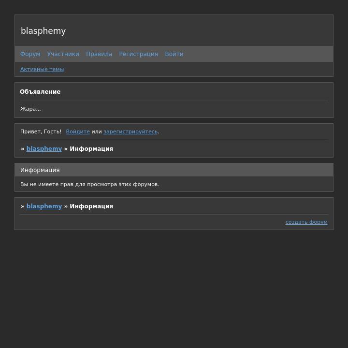Go to the Участники members page

(63, 54)
